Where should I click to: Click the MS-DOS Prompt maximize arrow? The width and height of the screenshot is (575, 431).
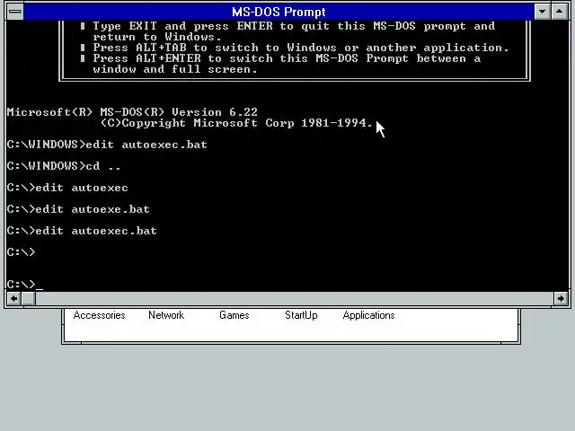tap(559, 12)
